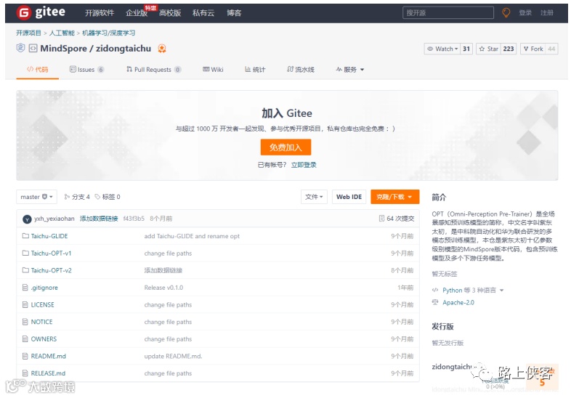Switch to the 代码 tab
The width and height of the screenshot is (571, 398).
coord(38,69)
